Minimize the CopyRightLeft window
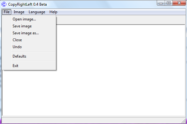Viewport: 187px width, 124px height. [x=161, y=3]
